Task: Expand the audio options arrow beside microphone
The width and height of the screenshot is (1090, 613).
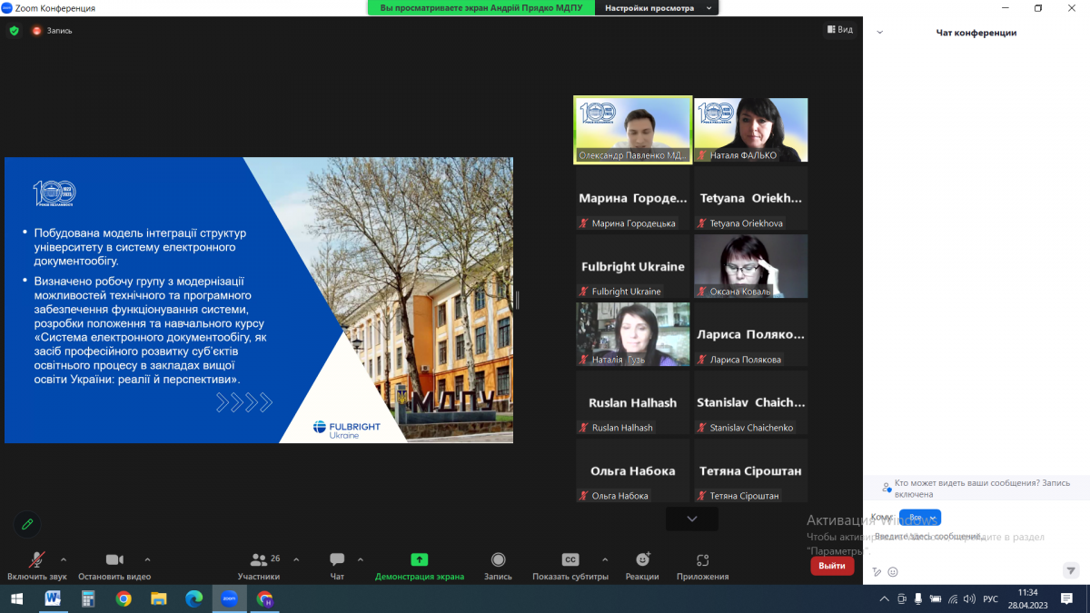Action: pos(64,559)
